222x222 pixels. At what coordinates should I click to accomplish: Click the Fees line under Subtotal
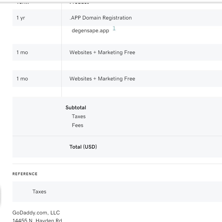coord(78,125)
